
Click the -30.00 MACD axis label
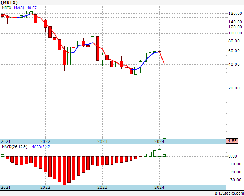[x=234, y=180]
